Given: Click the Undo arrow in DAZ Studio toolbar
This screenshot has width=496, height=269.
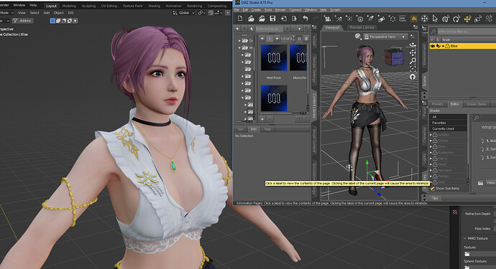Looking at the screenshot, I should coord(306,19).
